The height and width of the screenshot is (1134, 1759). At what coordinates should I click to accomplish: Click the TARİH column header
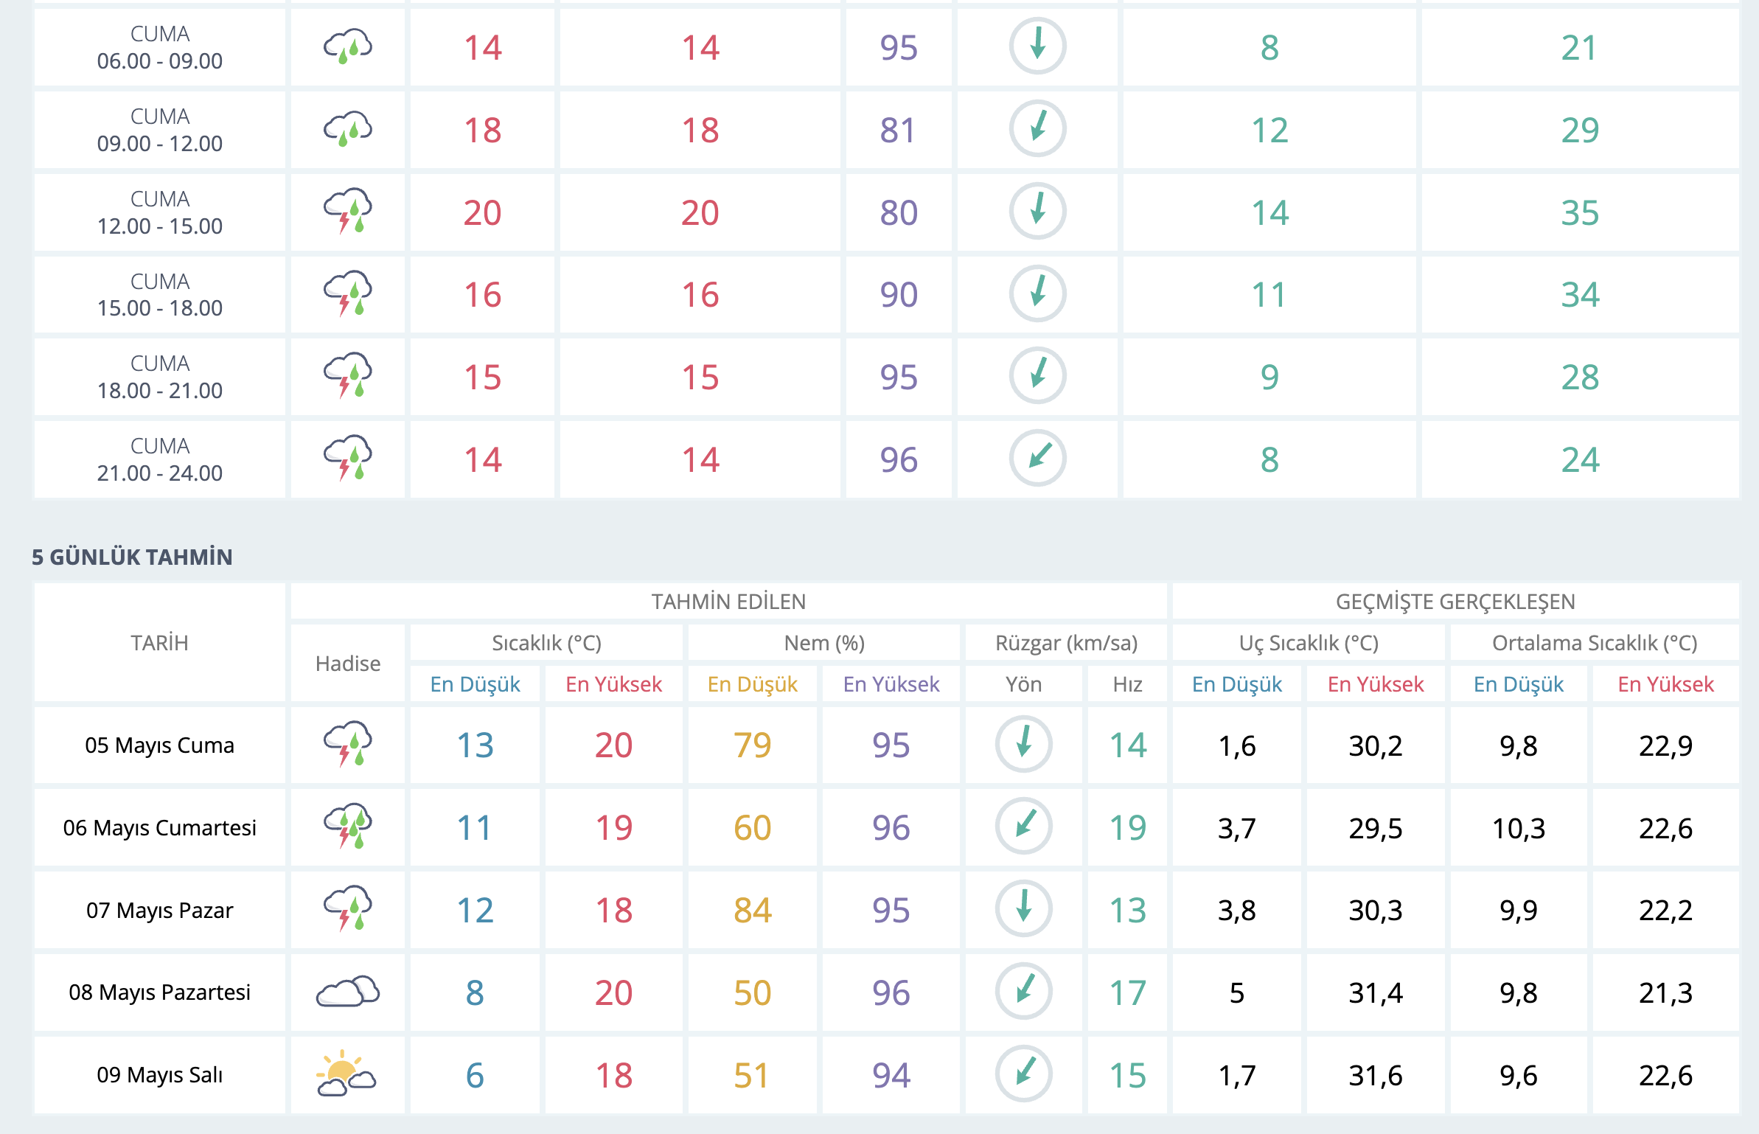159,643
